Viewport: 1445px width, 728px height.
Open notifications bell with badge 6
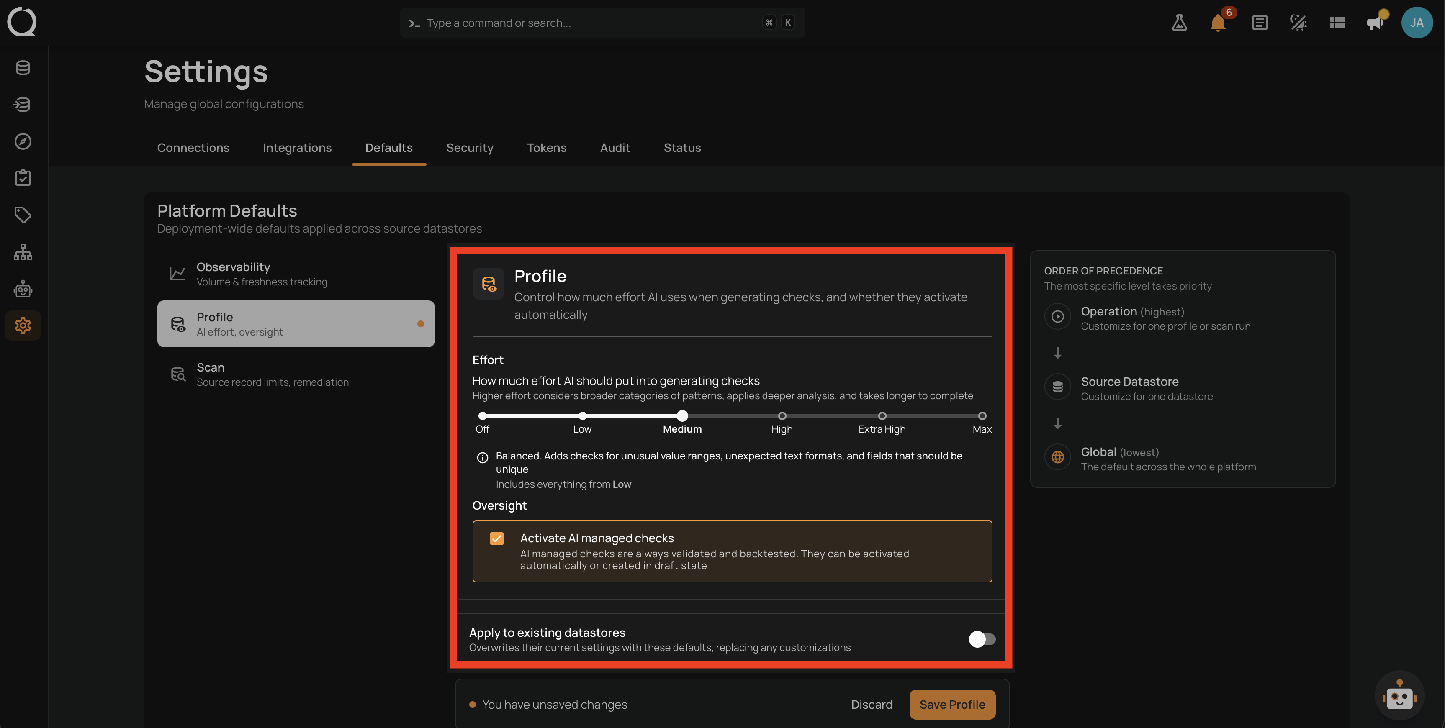(x=1218, y=23)
